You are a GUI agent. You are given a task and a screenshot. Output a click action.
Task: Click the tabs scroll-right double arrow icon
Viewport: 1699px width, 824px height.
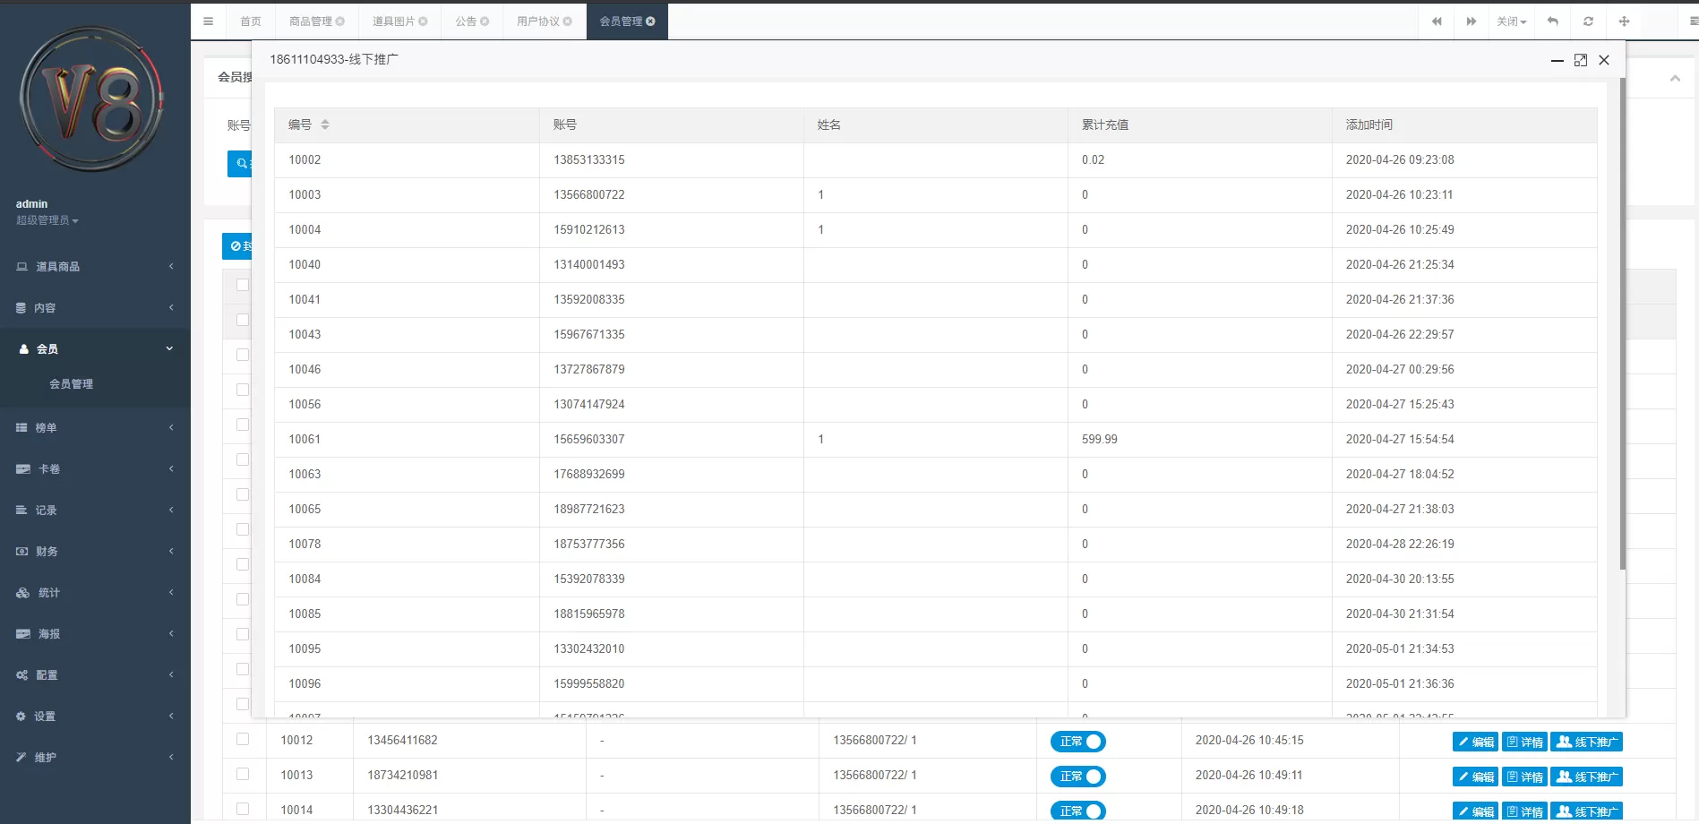(x=1471, y=21)
